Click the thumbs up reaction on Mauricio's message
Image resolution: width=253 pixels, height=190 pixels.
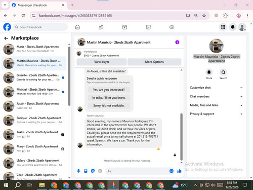coord(158,148)
